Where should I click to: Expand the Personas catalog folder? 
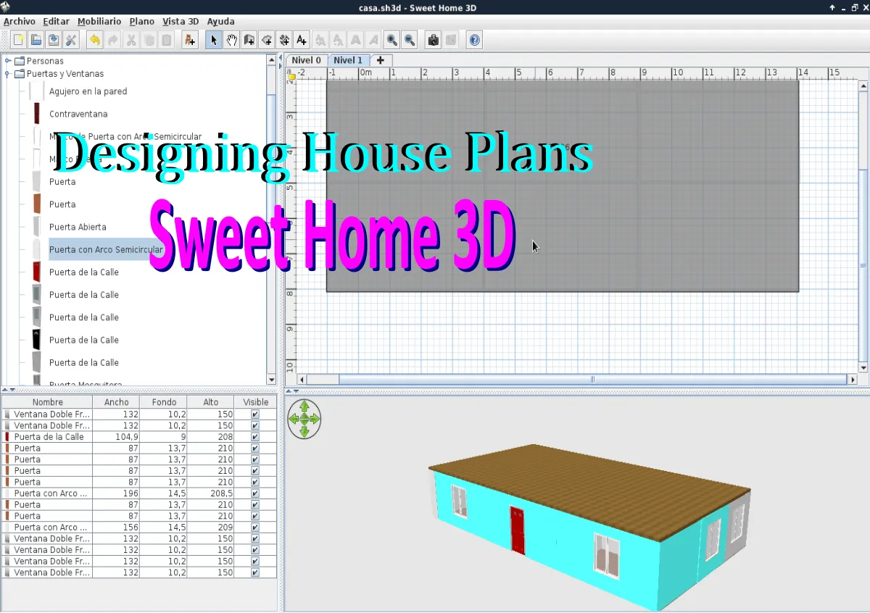point(8,61)
